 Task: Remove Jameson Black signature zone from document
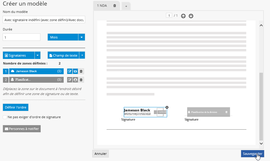click(167, 107)
